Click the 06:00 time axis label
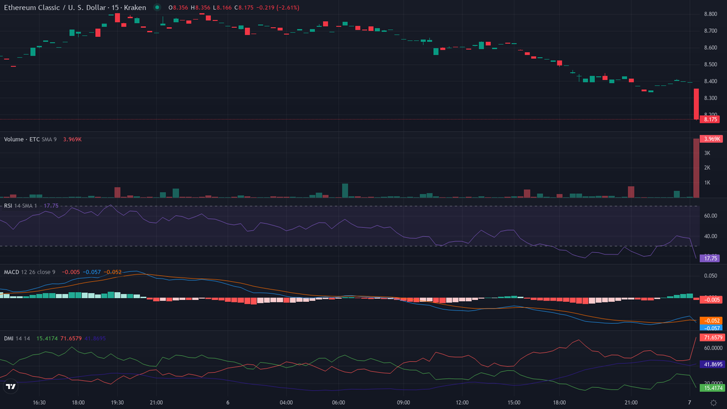This screenshot has height=409, width=727. 339,402
